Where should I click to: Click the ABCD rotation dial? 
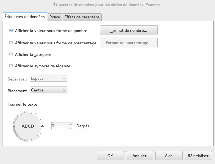(x=28, y=126)
